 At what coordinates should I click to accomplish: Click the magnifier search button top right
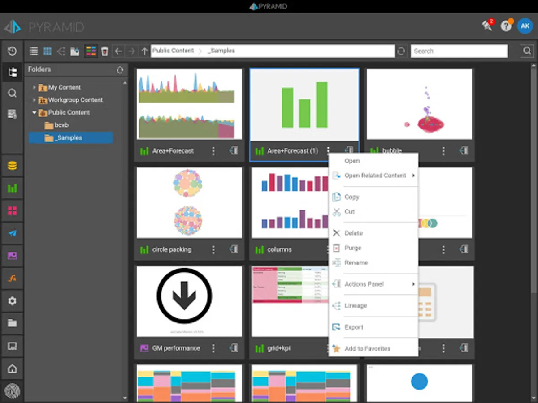[x=527, y=51]
